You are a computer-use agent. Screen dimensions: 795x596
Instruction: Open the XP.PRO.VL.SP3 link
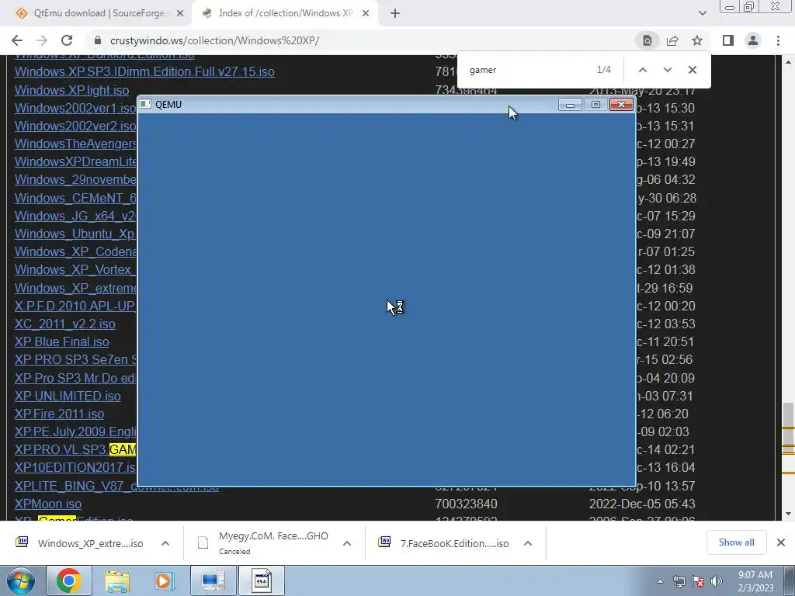75,449
